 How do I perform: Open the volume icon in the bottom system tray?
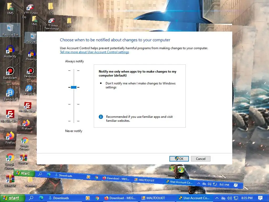pyautogui.click(x=229, y=198)
